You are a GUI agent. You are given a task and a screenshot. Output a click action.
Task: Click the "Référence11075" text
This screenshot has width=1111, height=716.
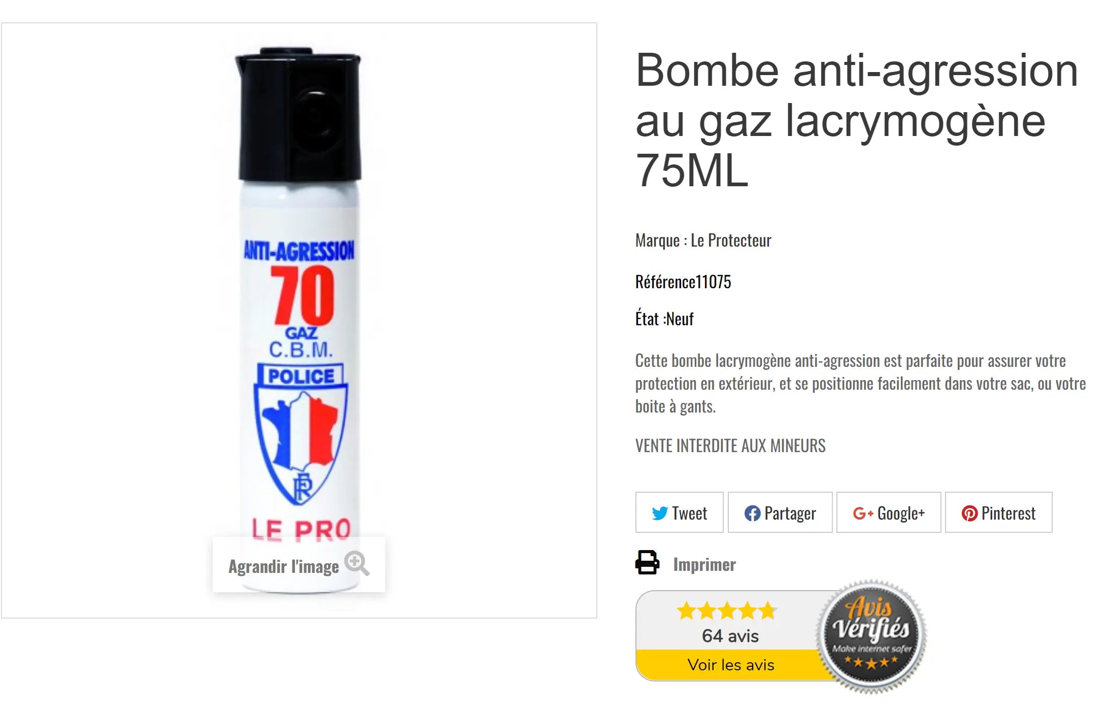pos(683,282)
